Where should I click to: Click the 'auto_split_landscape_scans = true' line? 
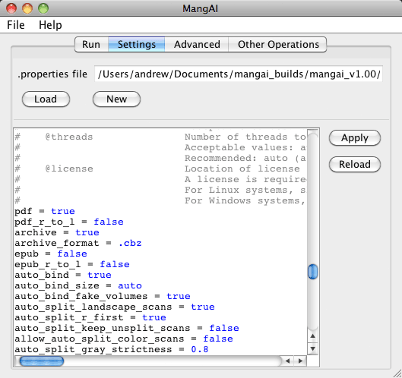[114, 307]
